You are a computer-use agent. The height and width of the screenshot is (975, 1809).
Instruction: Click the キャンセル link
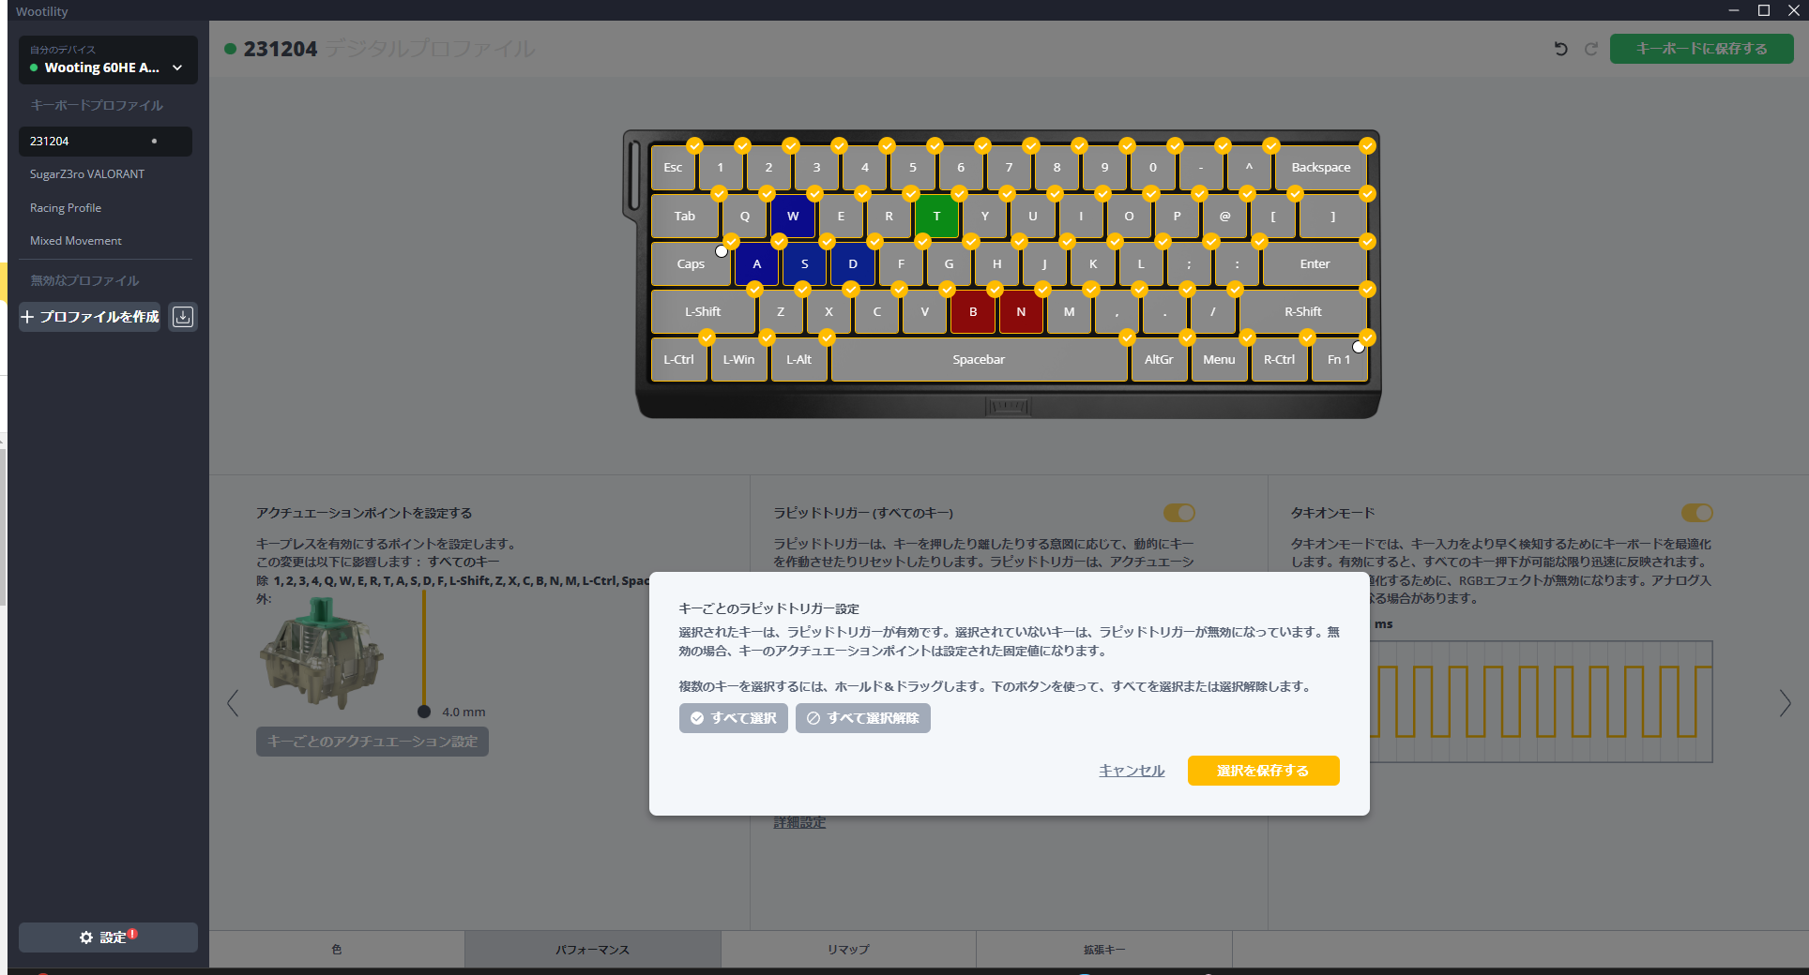(x=1132, y=771)
